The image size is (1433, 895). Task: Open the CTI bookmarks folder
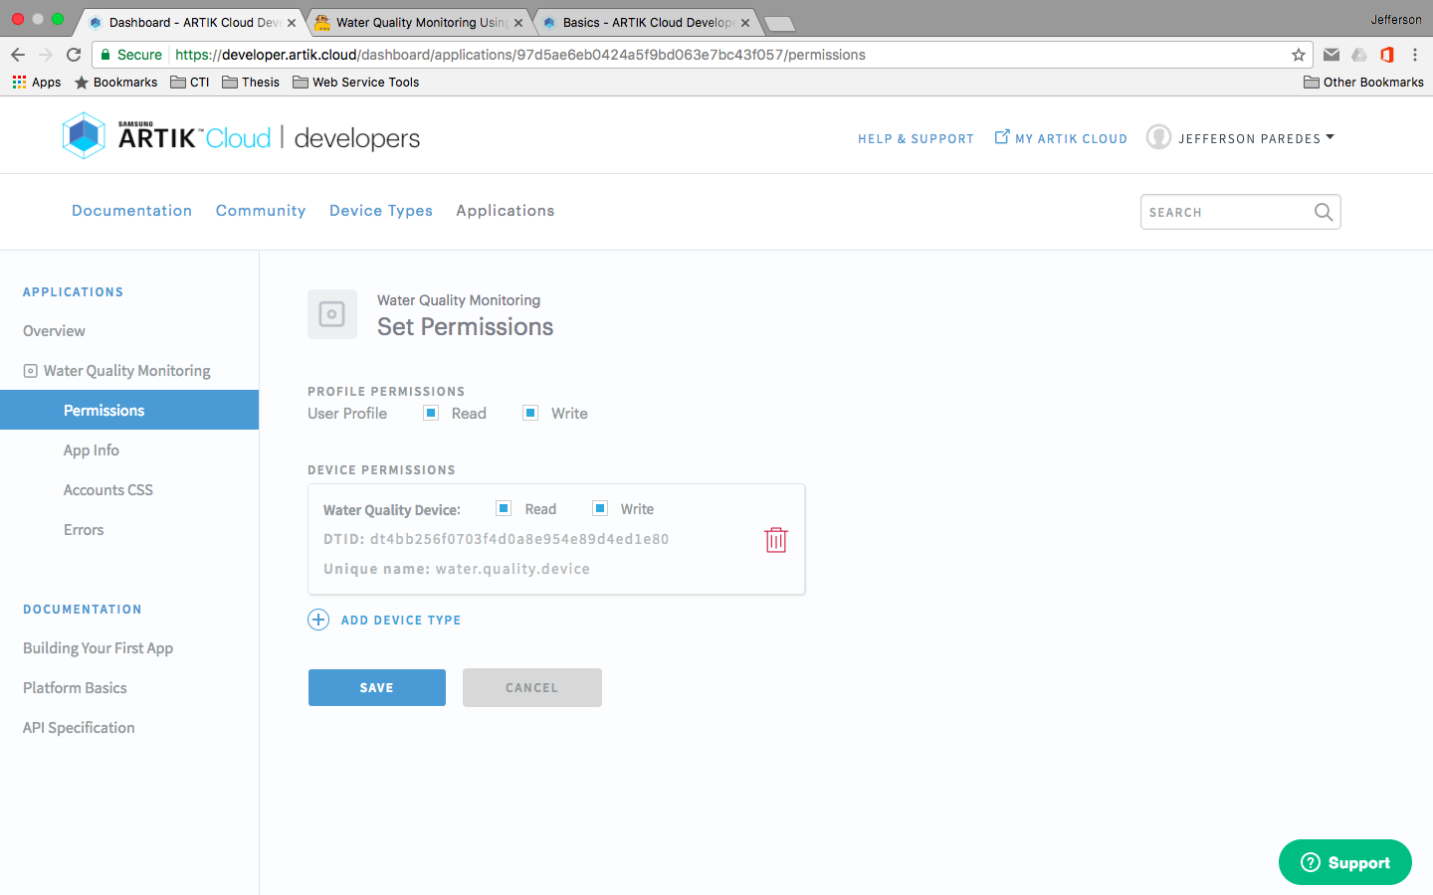coord(190,83)
